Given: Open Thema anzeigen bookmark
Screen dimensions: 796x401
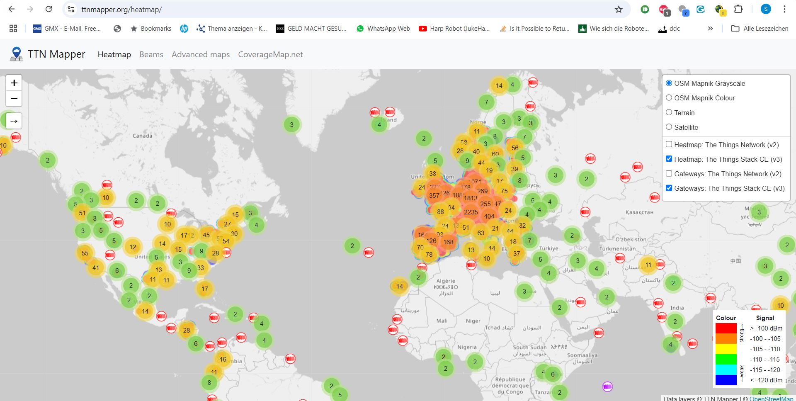Looking at the screenshot, I should click(232, 29).
